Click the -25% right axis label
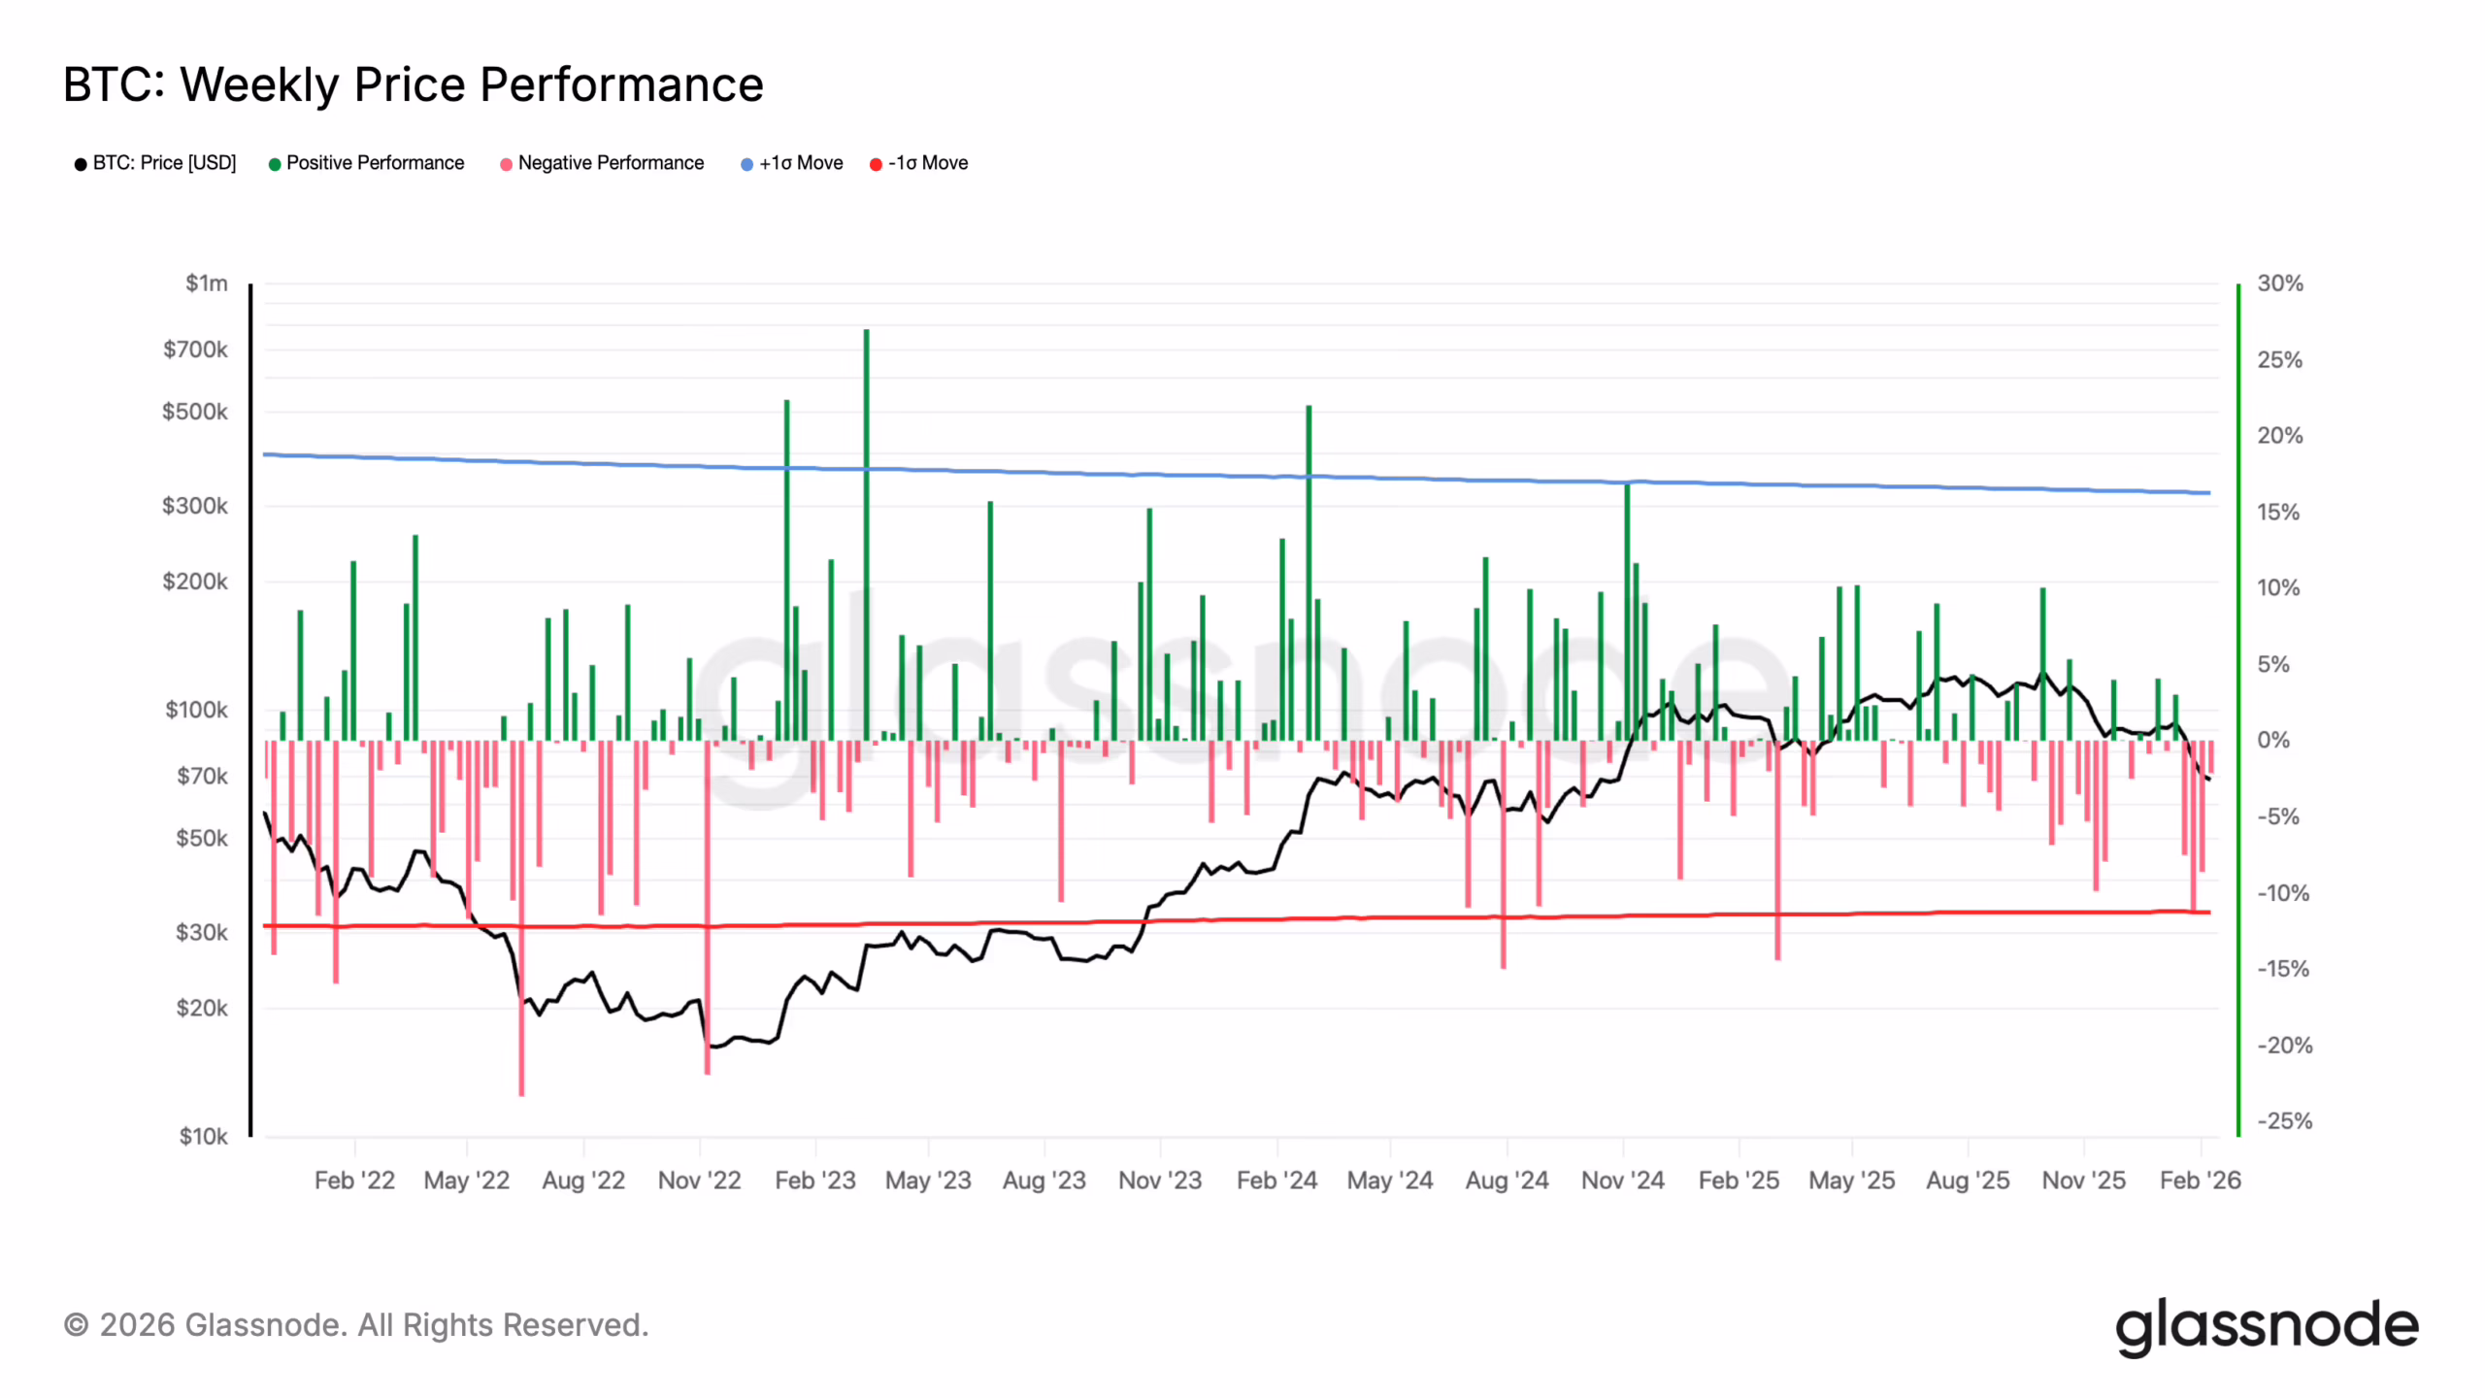The height and width of the screenshot is (1398, 2485). pyautogui.click(x=2284, y=1121)
